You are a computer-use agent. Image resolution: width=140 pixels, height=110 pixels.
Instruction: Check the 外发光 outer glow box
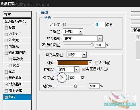[6, 40]
